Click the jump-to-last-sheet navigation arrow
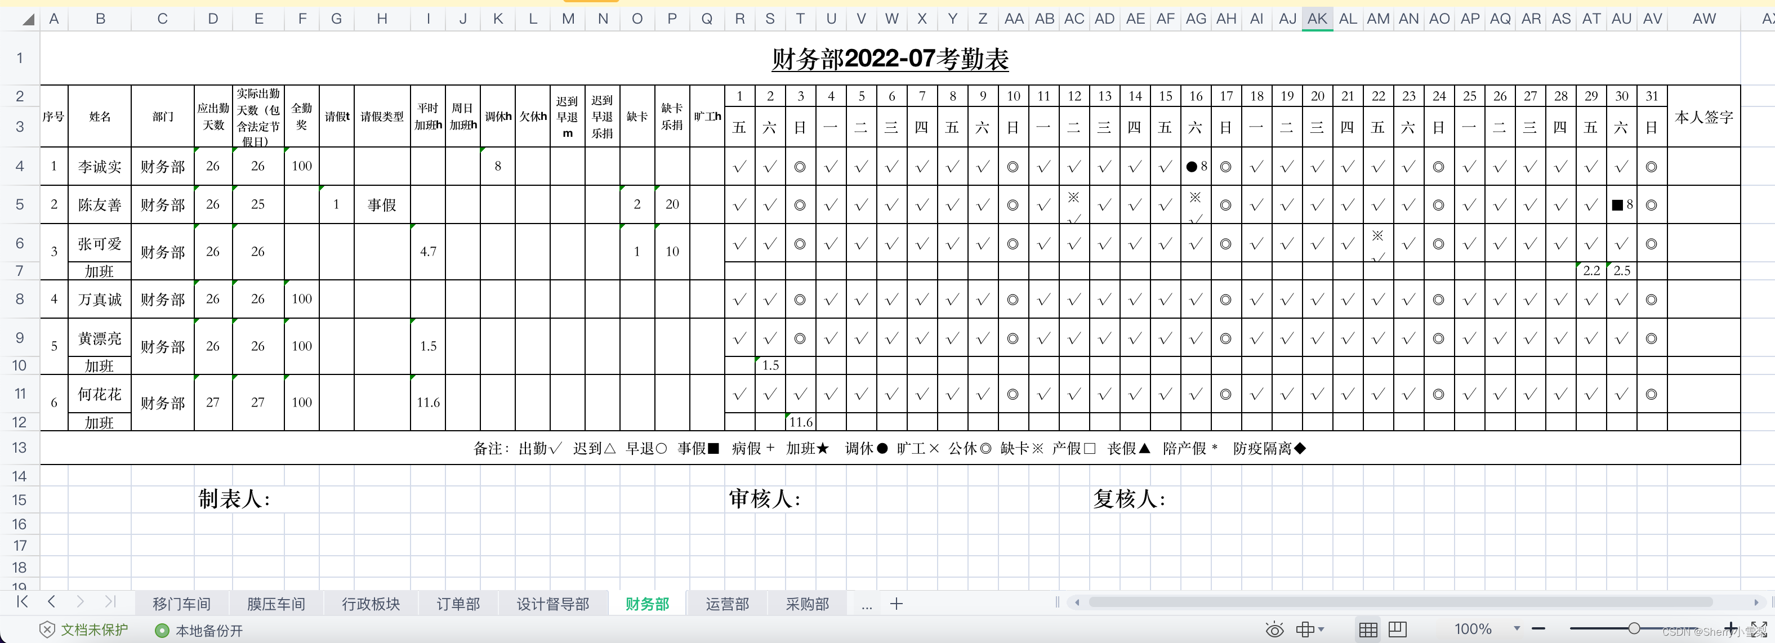 (x=111, y=602)
